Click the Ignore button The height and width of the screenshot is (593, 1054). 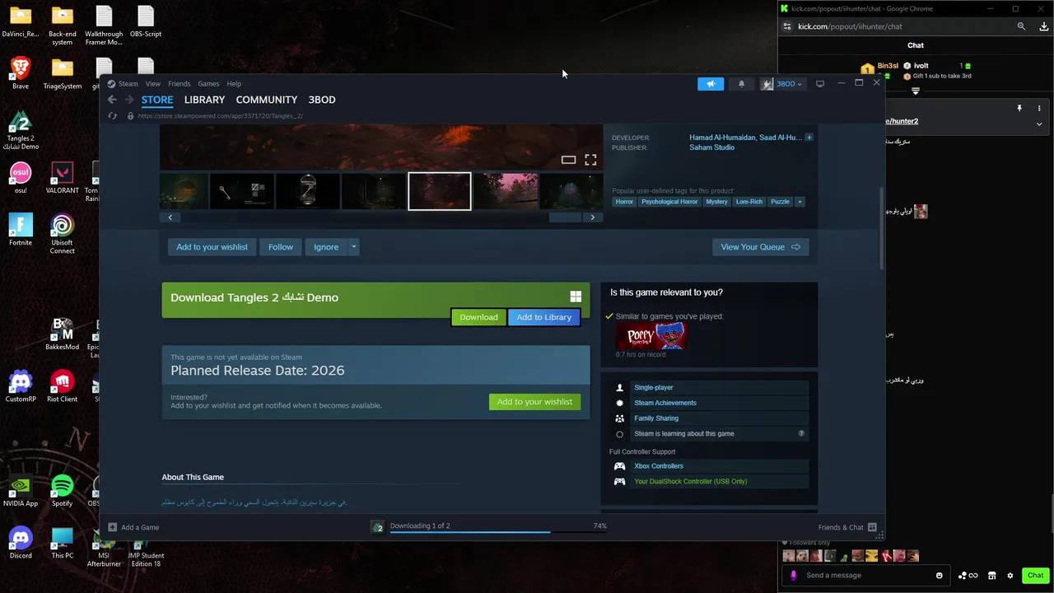pyautogui.click(x=326, y=247)
